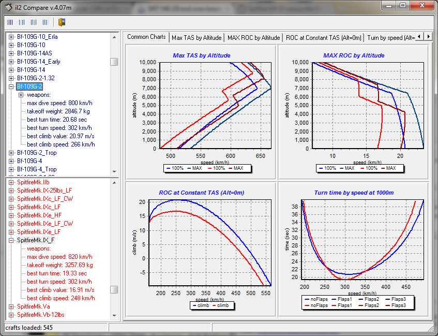Click the lower aircraft list scrollbar thumb

click(114, 289)
